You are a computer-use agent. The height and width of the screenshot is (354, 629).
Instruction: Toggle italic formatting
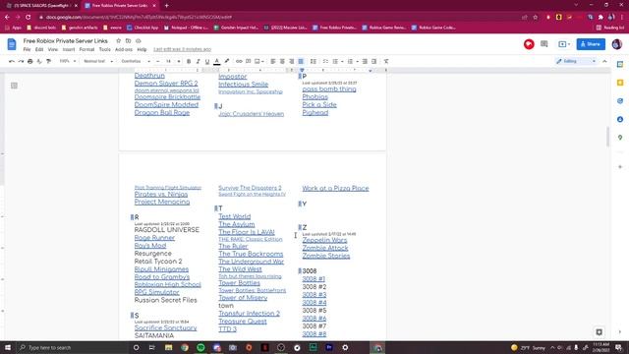click(x=198, y=61)
